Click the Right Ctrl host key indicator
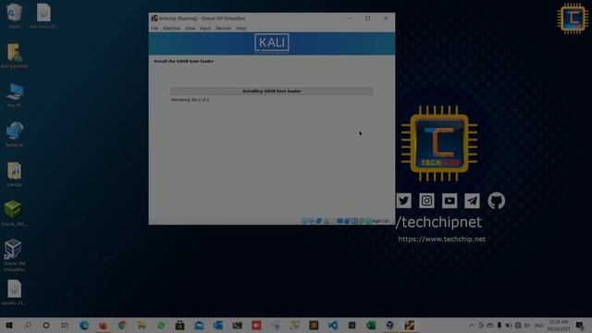 380,221
